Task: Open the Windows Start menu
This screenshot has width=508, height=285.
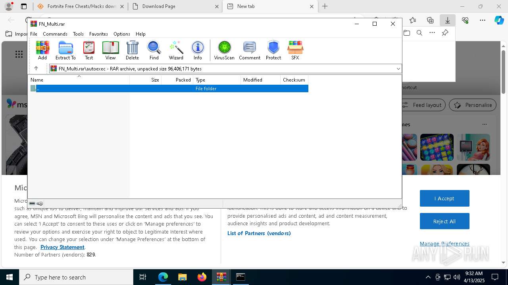Action: coord(10,277)
